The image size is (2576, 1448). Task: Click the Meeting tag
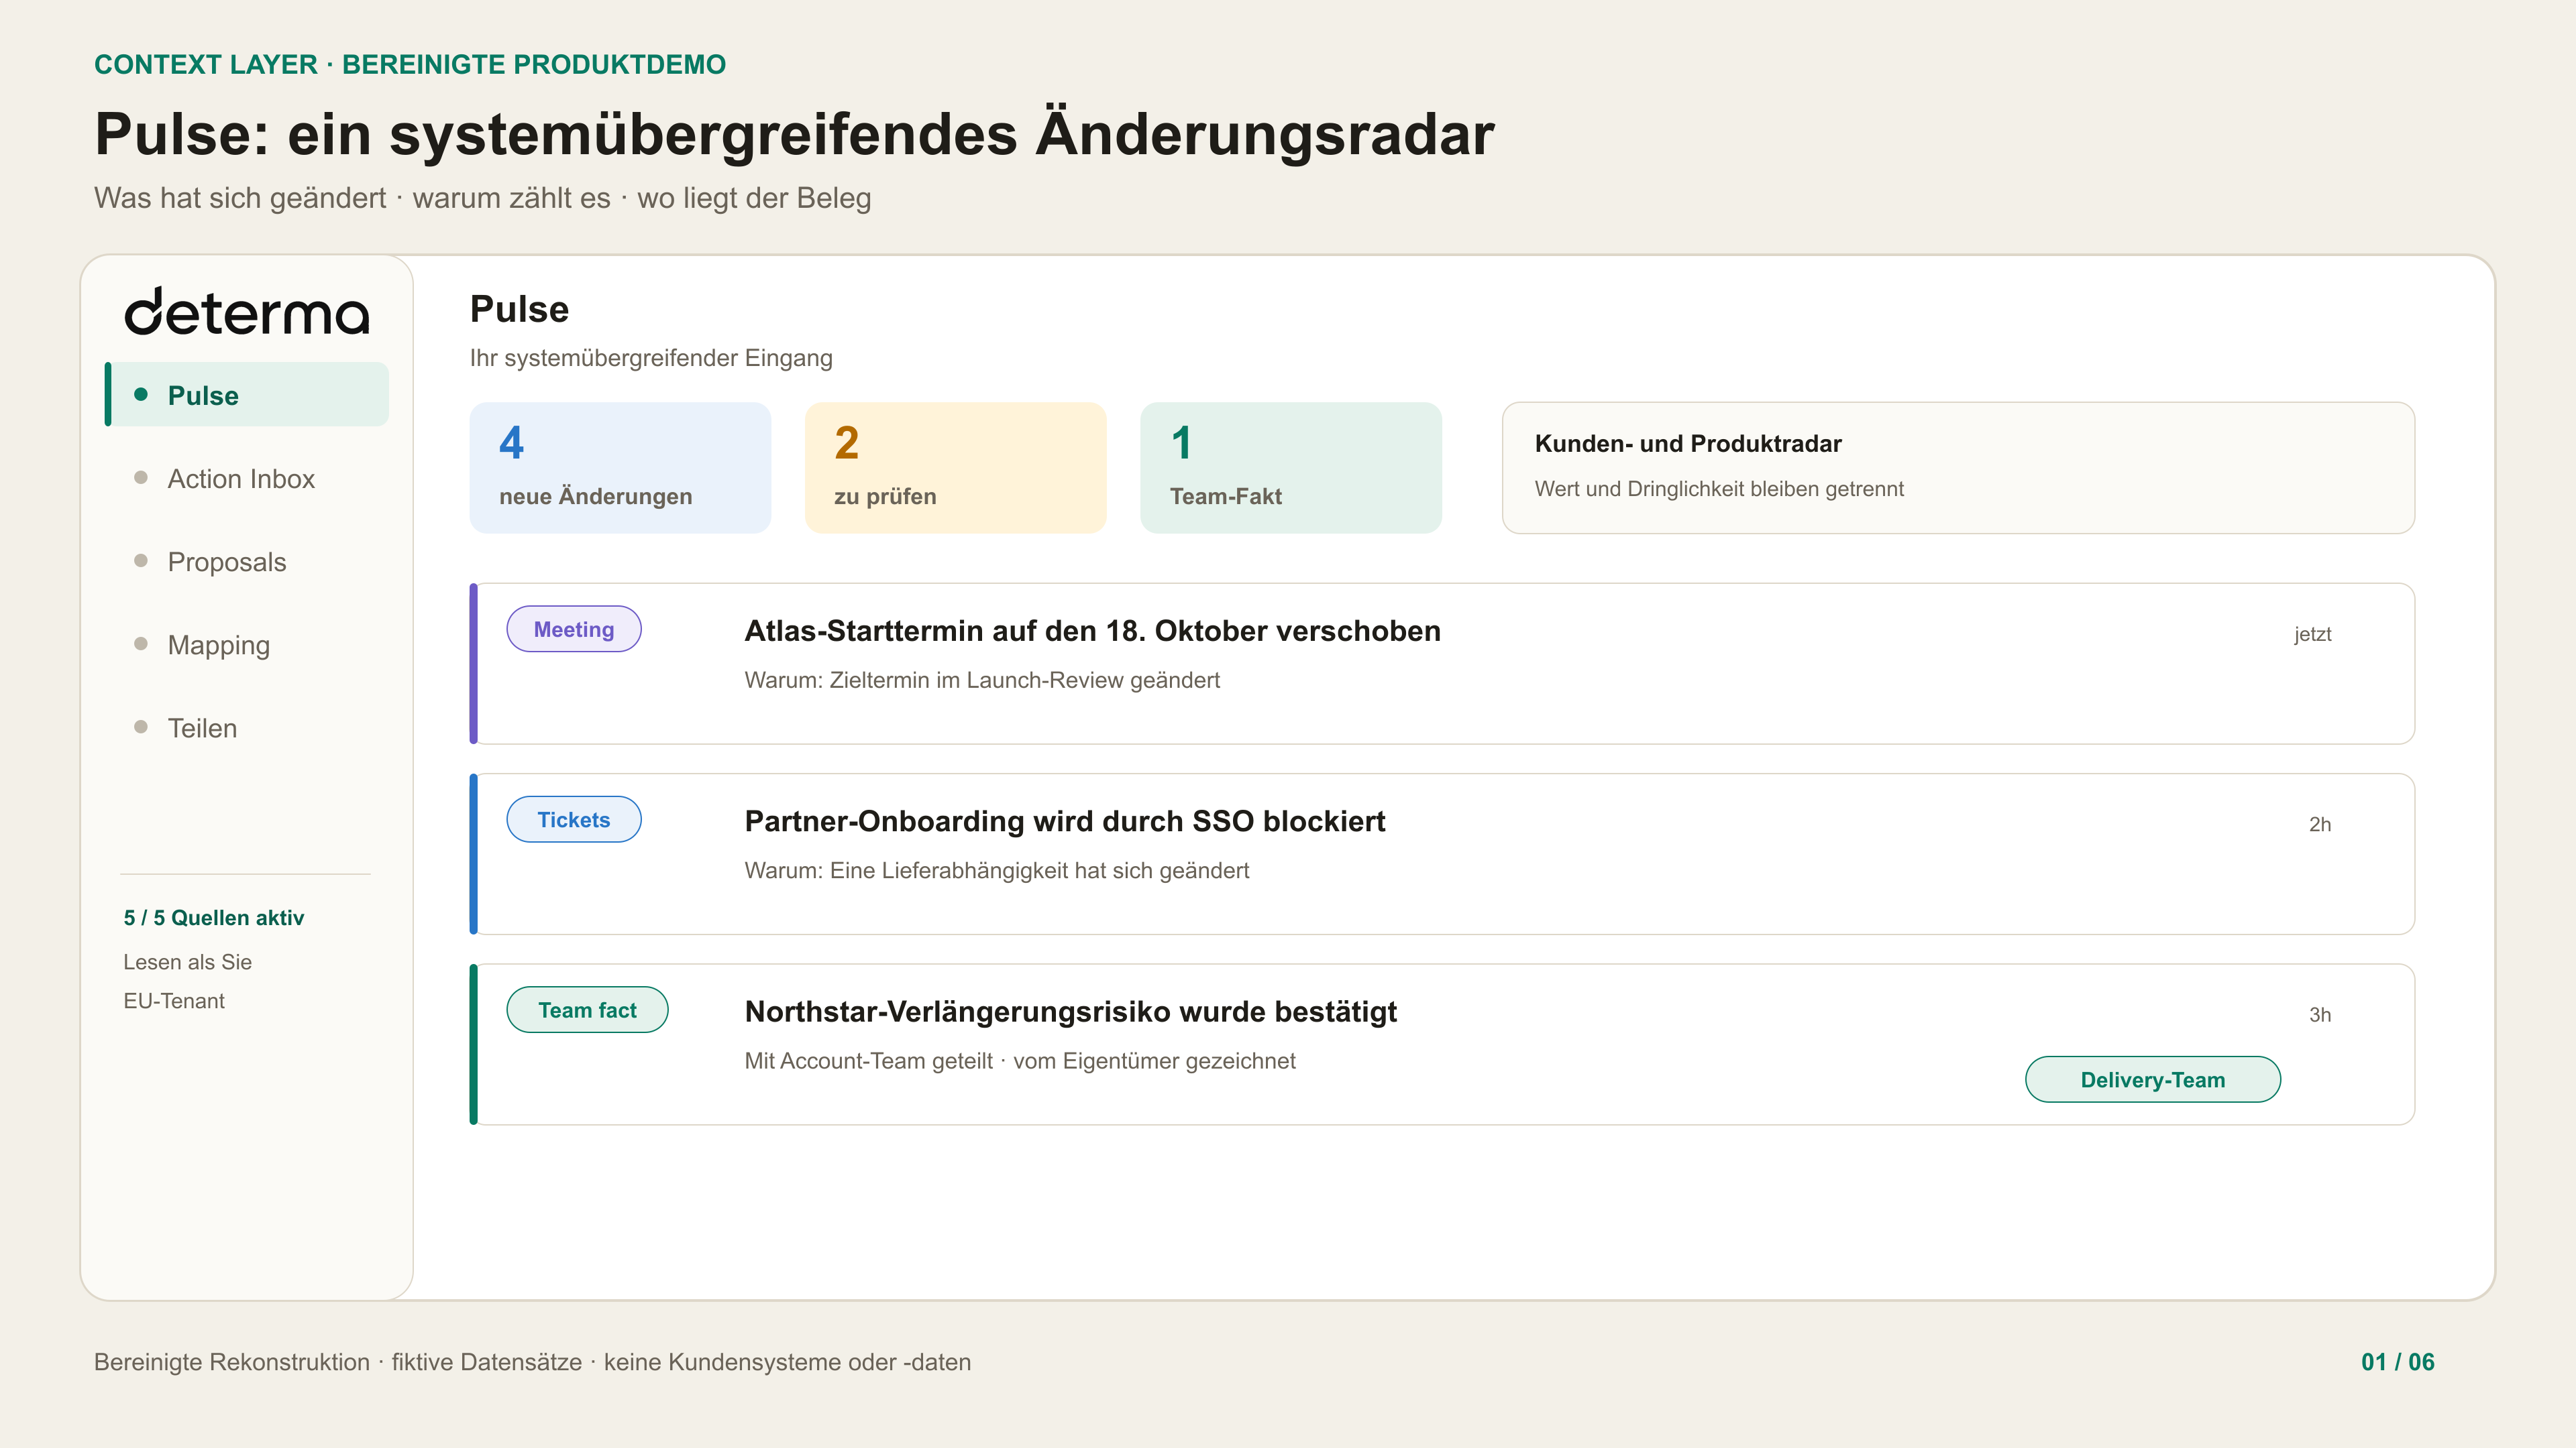574,629
